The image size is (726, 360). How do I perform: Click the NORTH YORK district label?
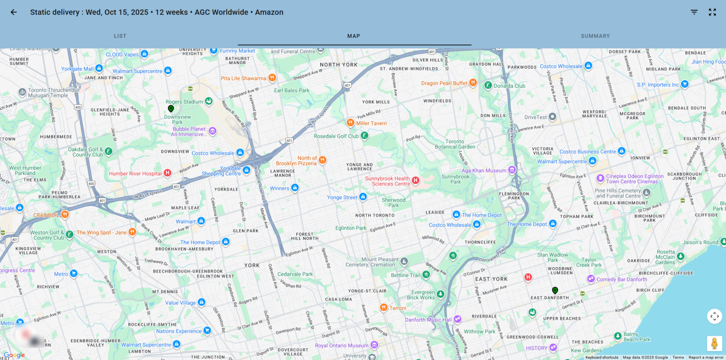coord(339,65)
